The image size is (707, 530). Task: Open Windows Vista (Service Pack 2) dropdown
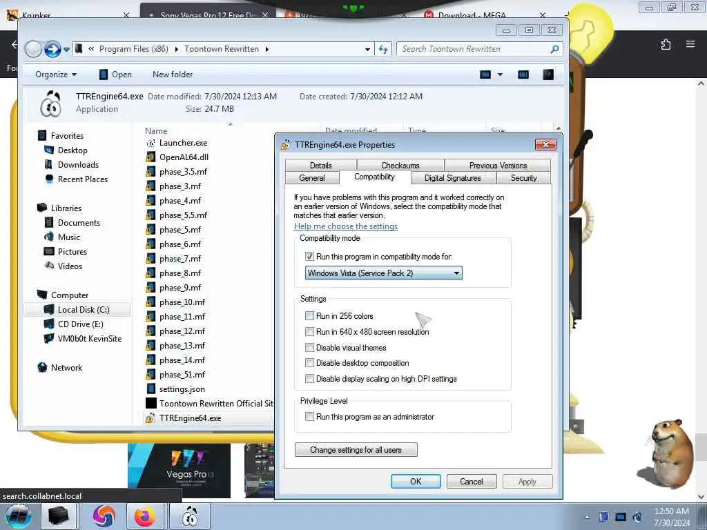(383, 273)
